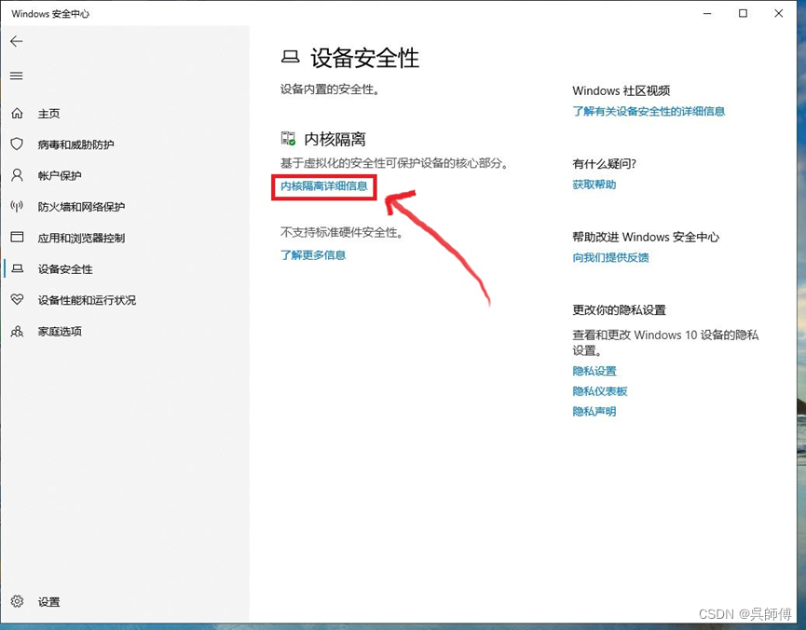The width and height of the screenshot is (806, 630).
Task: Click 帮助改进 Windows 安全中心 heading
Action: click(x=646, y=237)
